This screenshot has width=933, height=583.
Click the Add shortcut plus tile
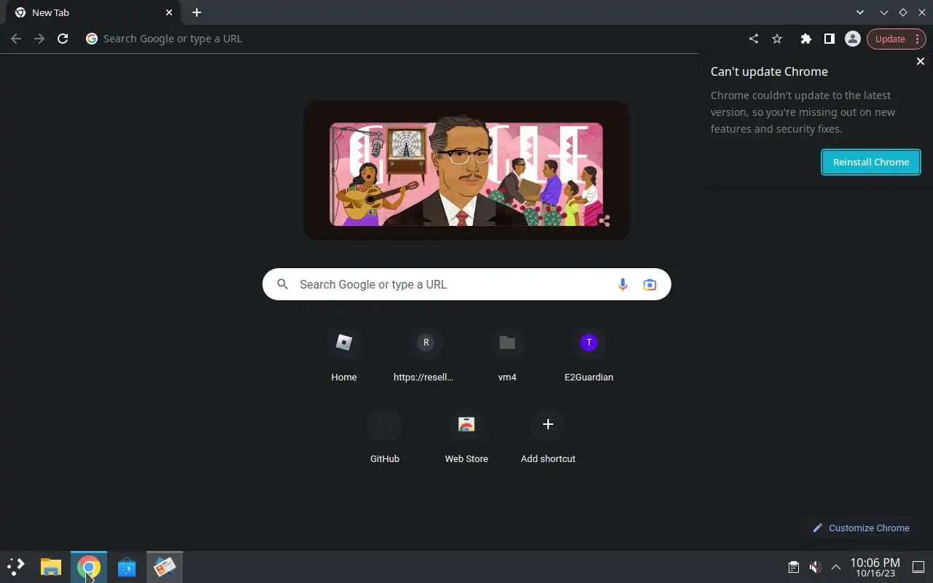548,437
